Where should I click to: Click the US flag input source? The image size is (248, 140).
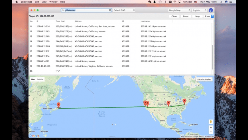click(x=196, y=2)
